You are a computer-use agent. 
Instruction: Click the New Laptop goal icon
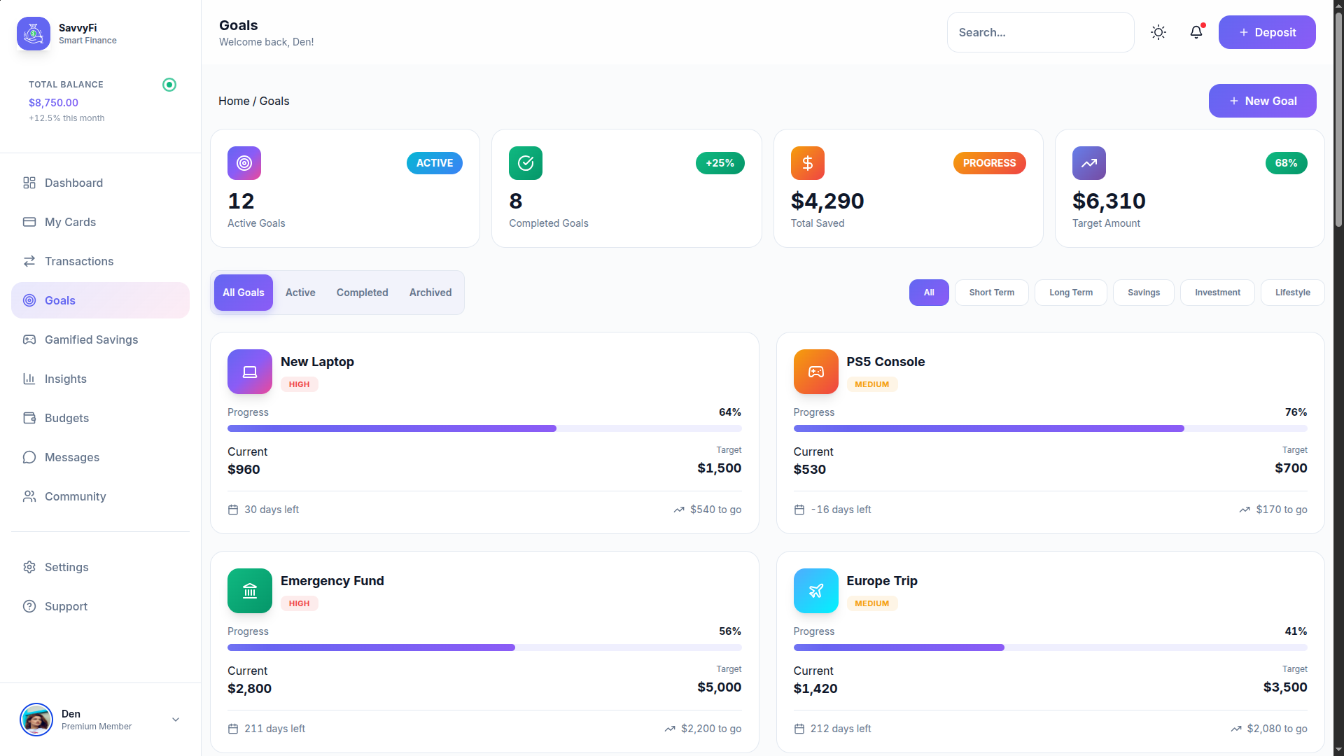(x=250, y=372)
